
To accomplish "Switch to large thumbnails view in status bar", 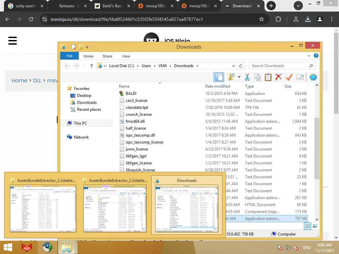I will pyautogui.click(x=315, y=226).
